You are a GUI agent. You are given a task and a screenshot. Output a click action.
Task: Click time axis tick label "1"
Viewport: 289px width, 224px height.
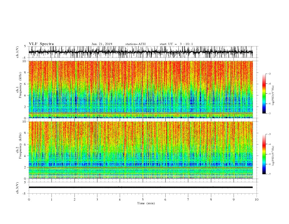(x=51, y=199)
